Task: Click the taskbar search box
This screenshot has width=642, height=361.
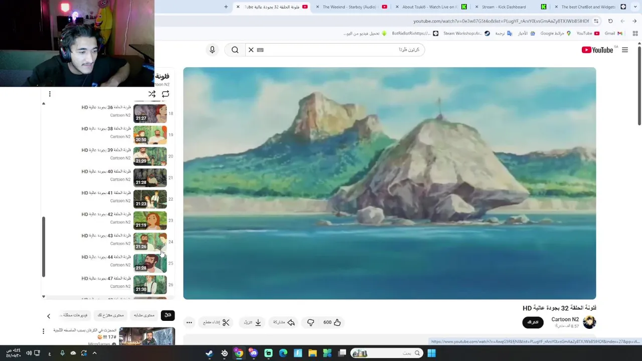Action: (x=386, y=353)
